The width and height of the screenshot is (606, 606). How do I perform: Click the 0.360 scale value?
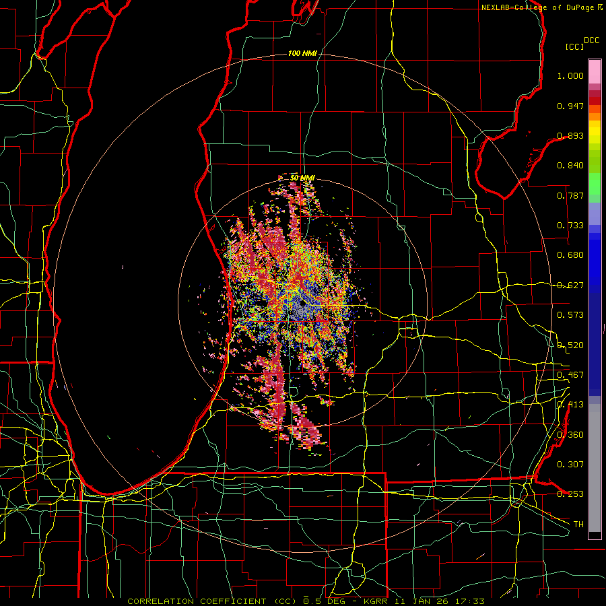(570, 435)
